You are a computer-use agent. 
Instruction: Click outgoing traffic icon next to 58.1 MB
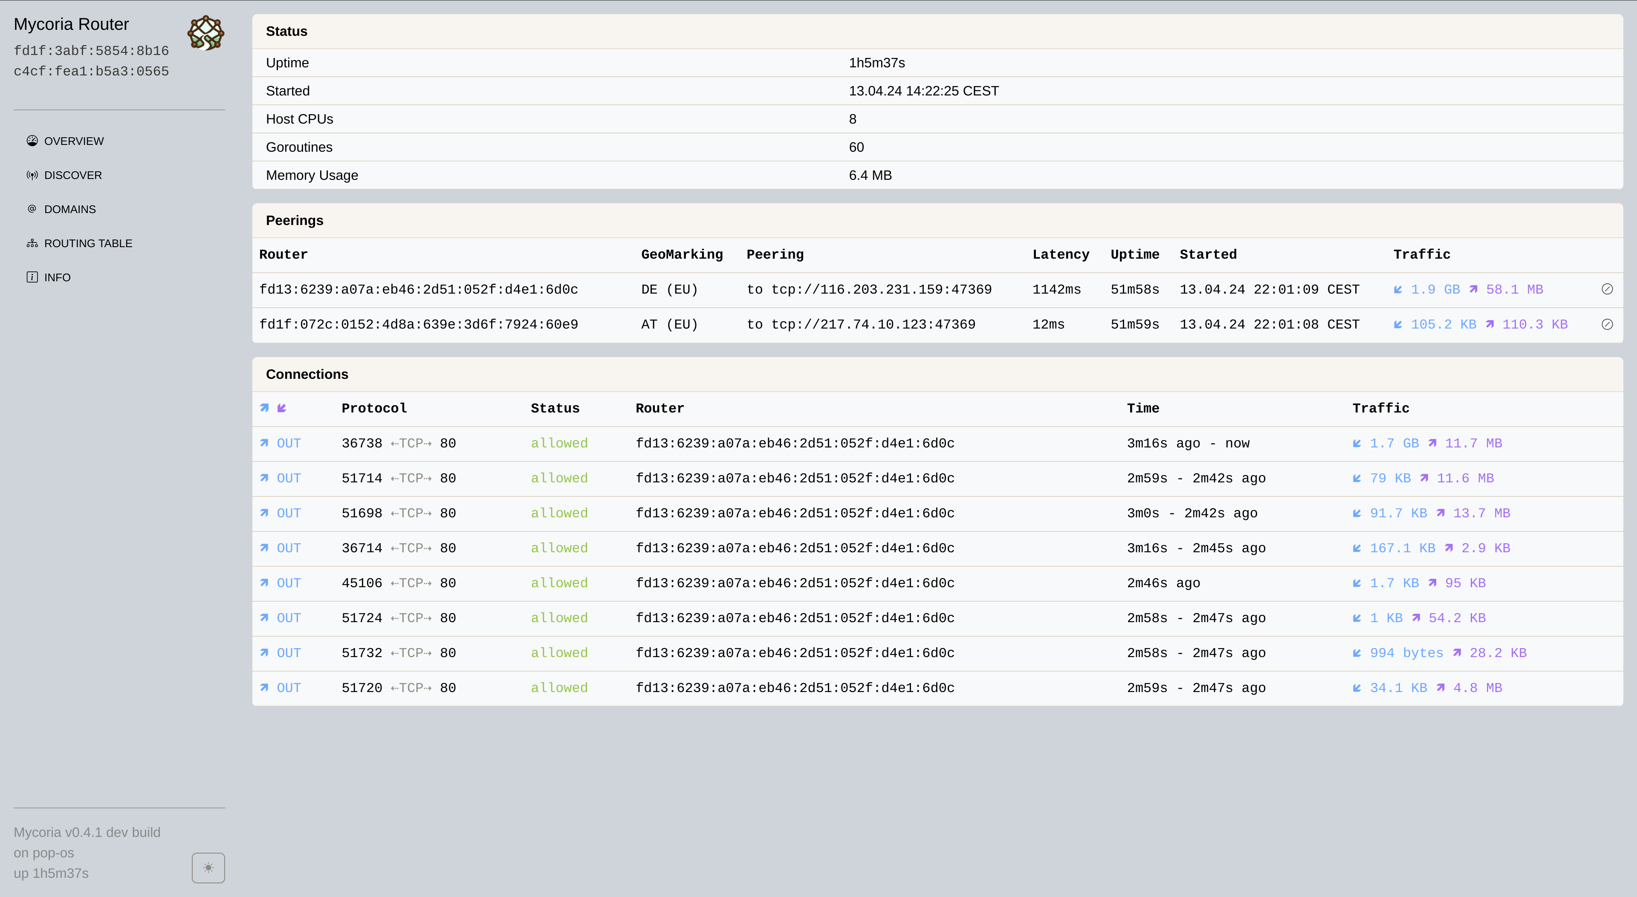(x=1473, y=290)
